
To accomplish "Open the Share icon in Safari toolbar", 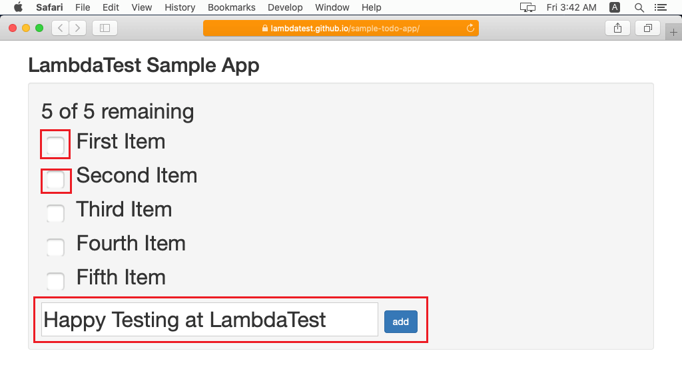I will coord(617,28).
